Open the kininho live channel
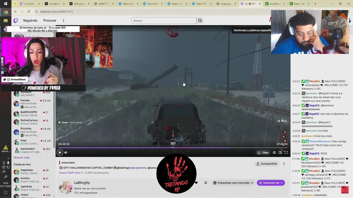 pyautogui.click(x=33, y=180)
